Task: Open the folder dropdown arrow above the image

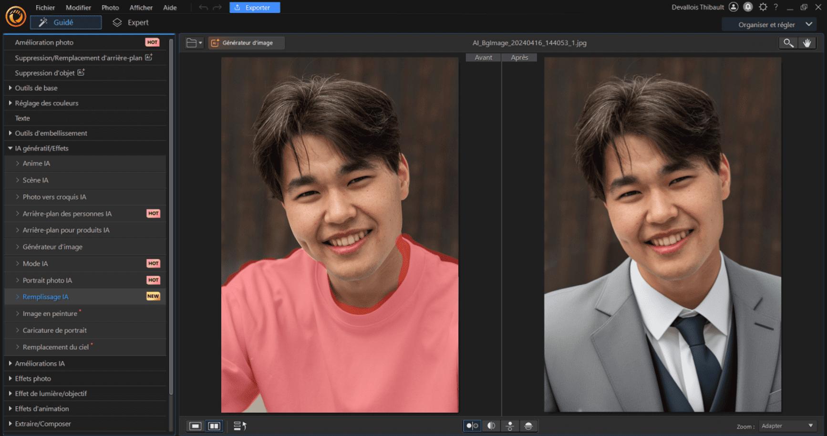Action: point(200,42)
